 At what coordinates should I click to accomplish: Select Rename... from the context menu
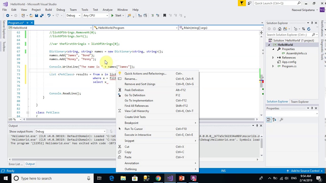click(157, 79)
